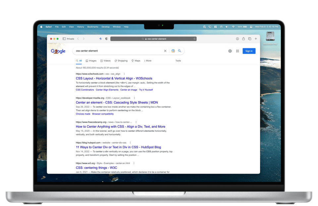This screenshot has height=206, width=318.
Task: Follow the CSS Combinators sublink
Action: [x=85, y=90]
